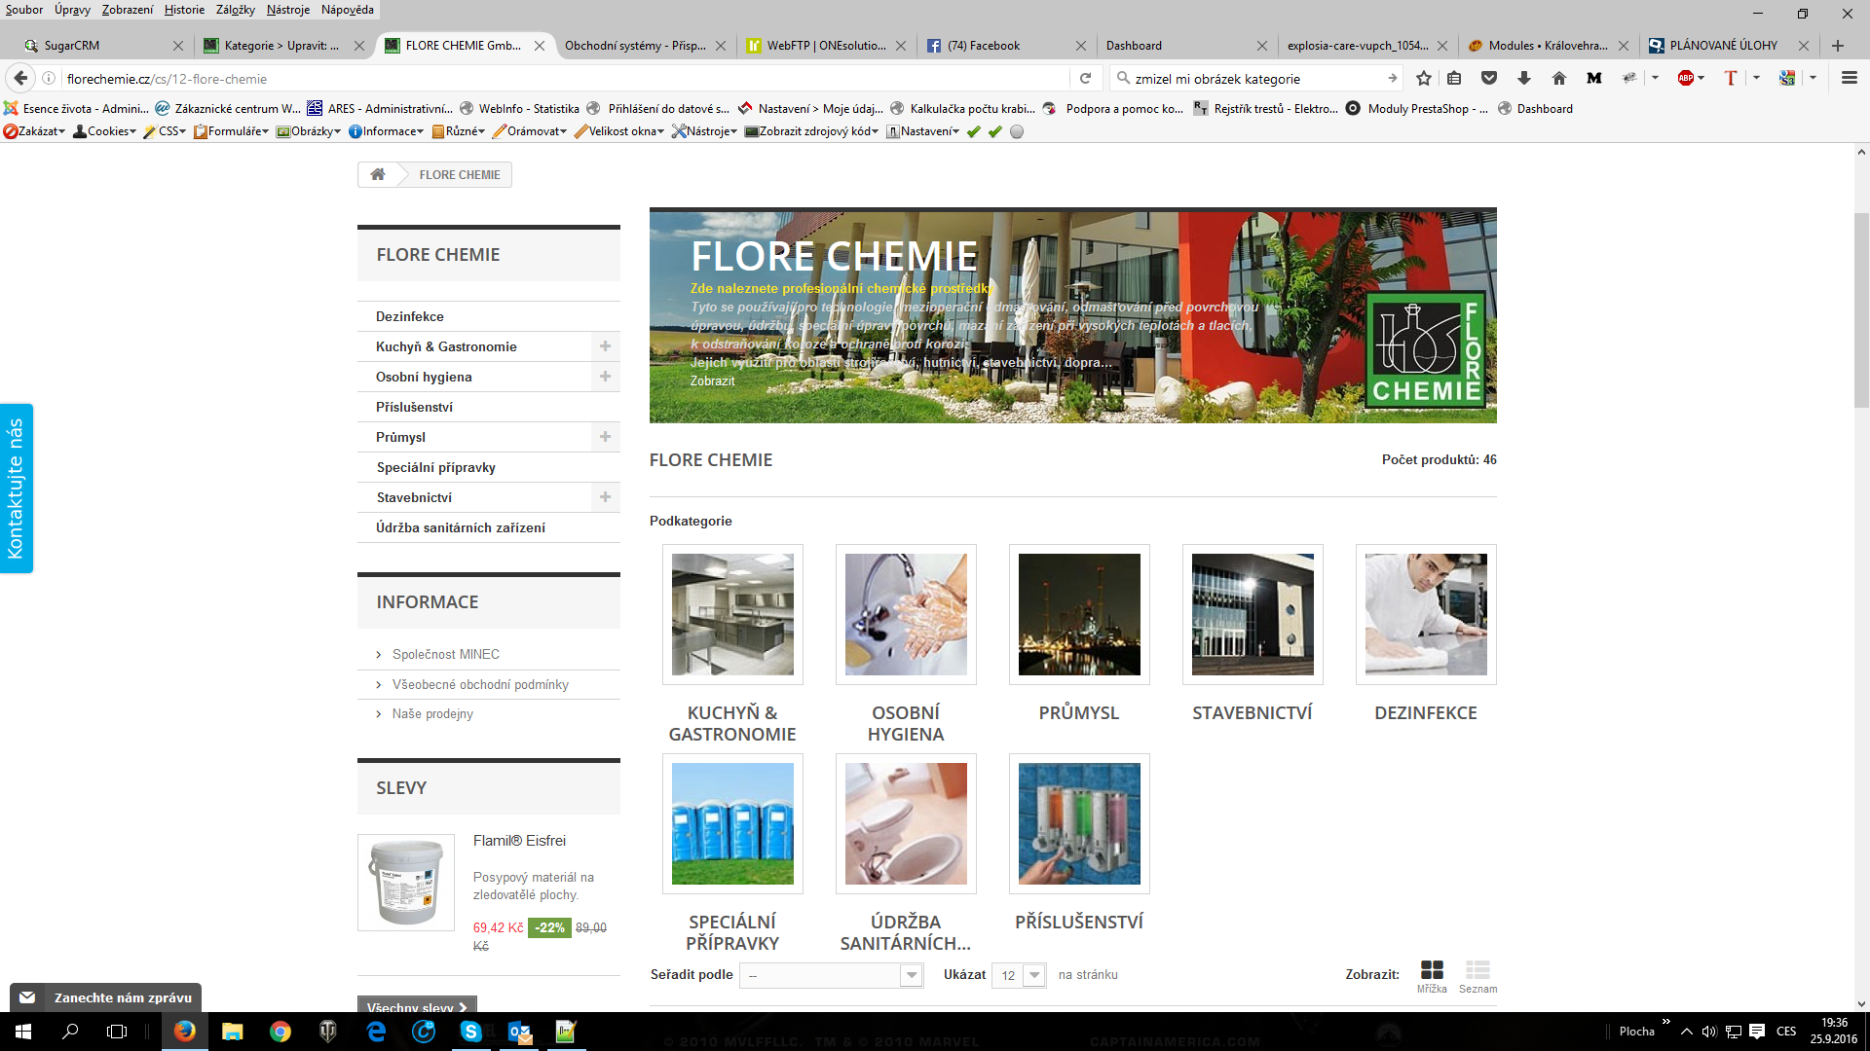Switch product view to Mřížka grid
The image size is (1870, 1051).
[x=1432, y=970]
